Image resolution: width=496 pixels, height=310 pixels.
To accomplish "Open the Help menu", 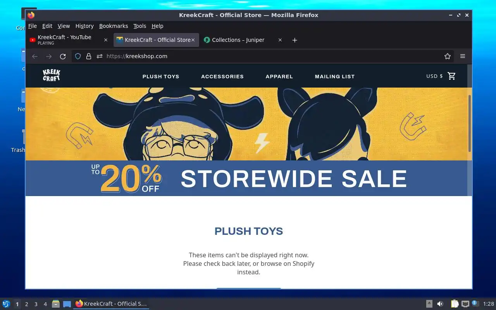I will [157, 26].
